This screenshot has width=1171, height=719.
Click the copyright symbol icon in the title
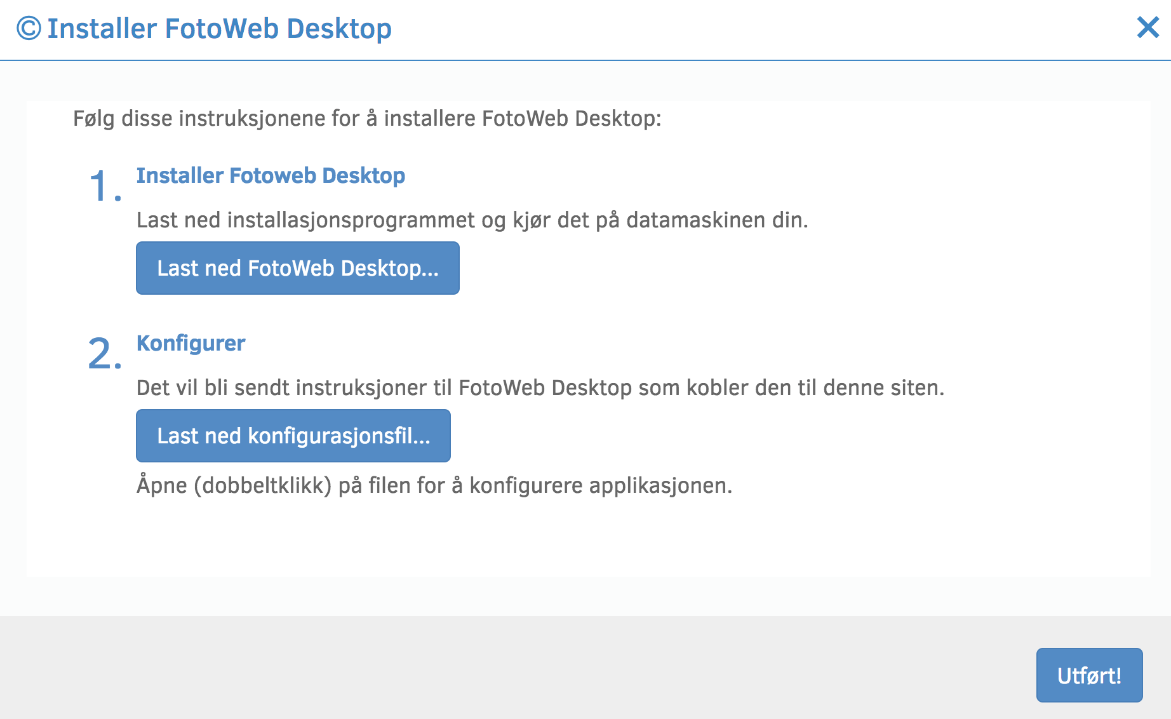pyautogui.click(x=29, y=29)
